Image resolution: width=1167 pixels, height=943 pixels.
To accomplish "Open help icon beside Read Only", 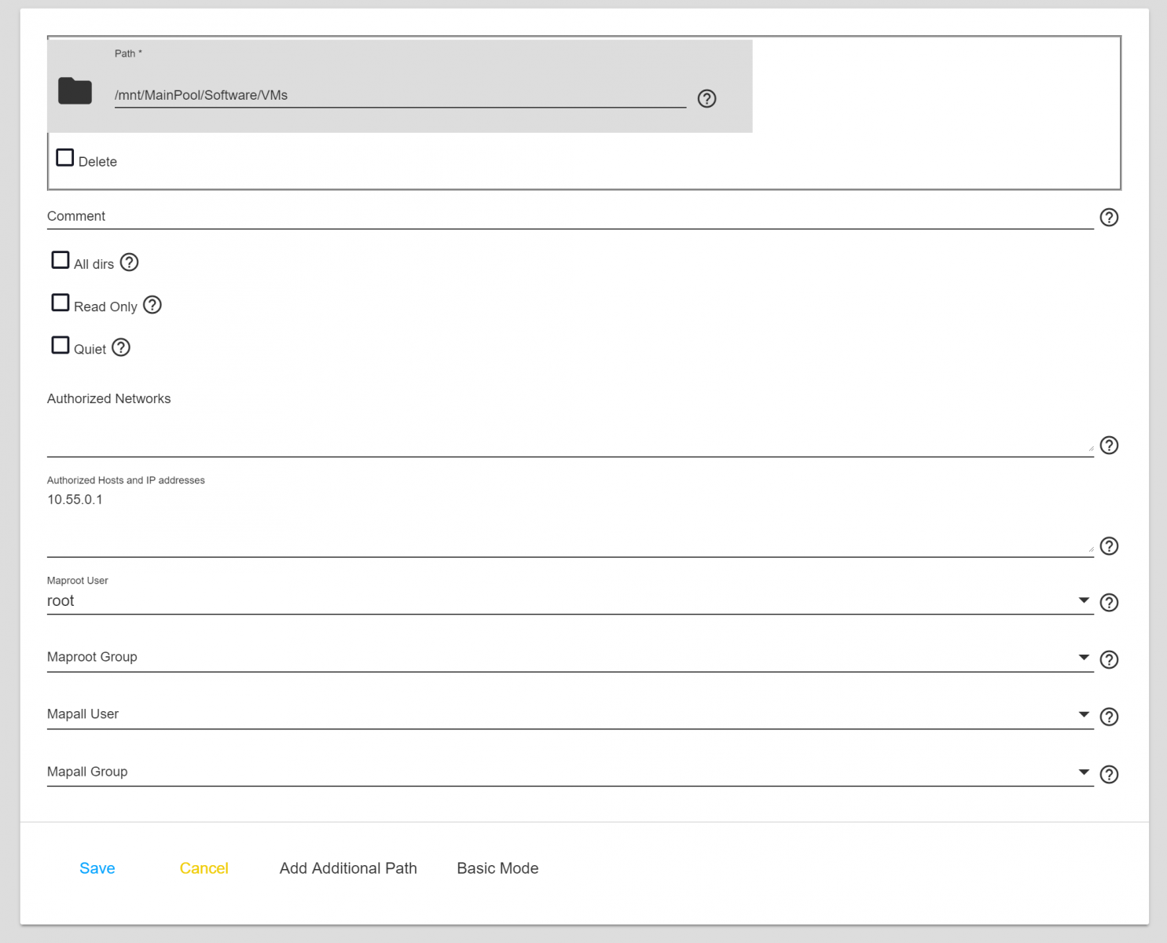I will [152, 305].
